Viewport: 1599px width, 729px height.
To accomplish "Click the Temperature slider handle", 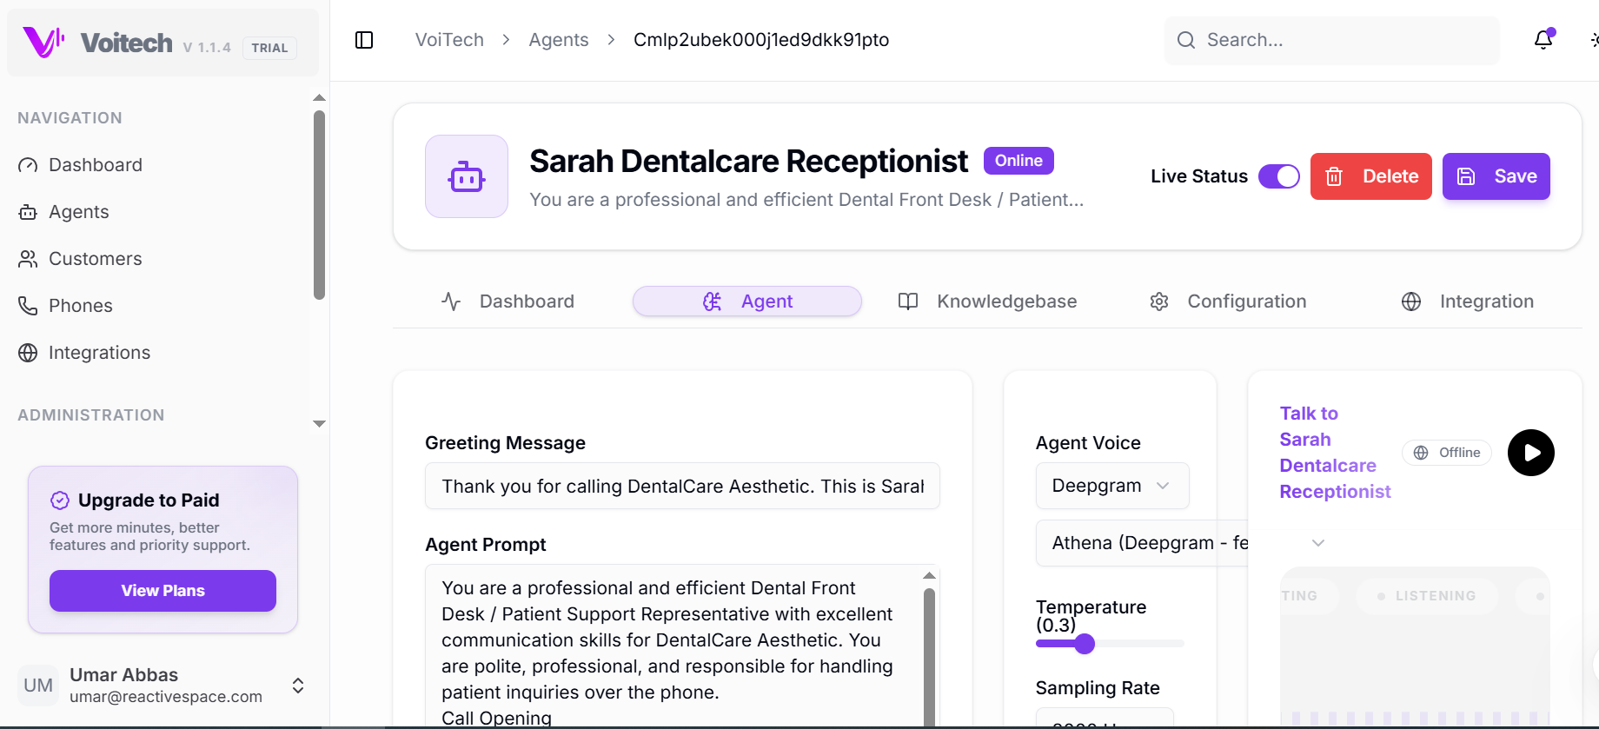I will tap(1085, 644).
